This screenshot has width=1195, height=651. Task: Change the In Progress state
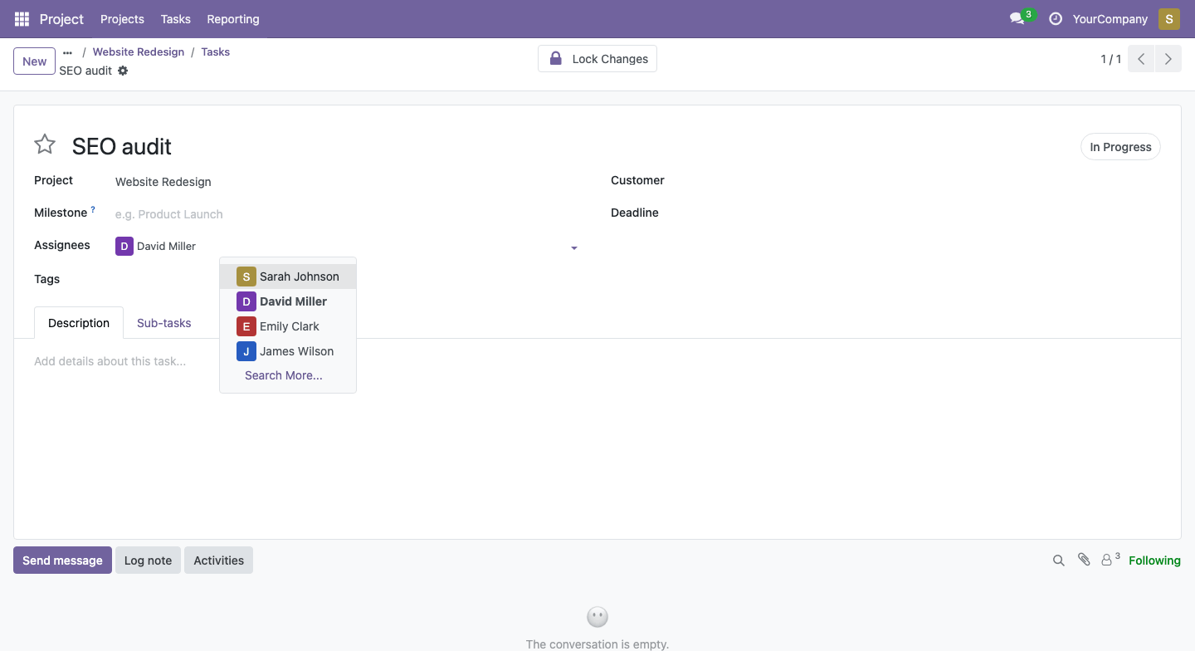pyautogui.click(x=1120, y=147)
